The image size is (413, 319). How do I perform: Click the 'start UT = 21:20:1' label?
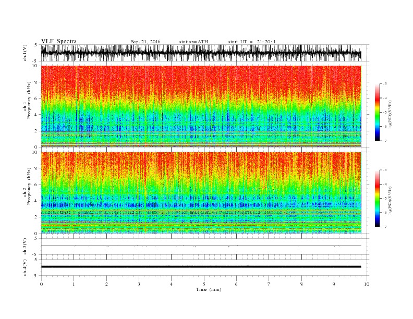(x=252, y=42)
